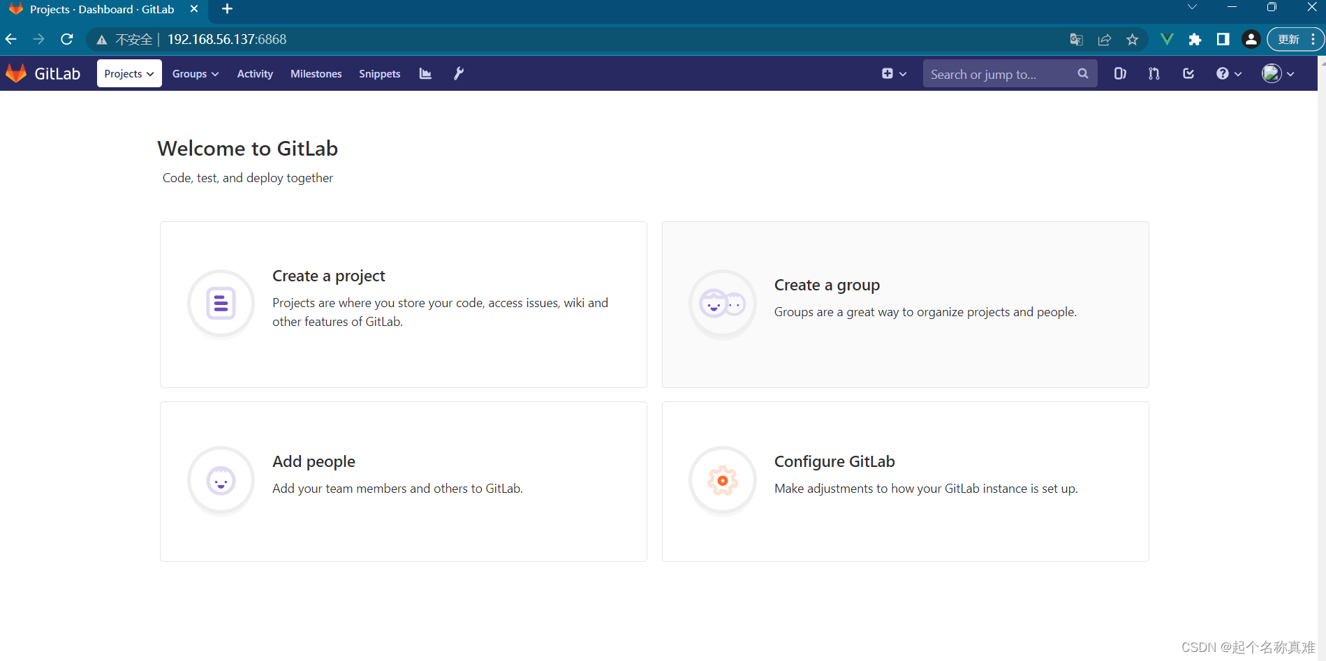
Task: Expand the Help question mark menu
Action: [1229, 73]
